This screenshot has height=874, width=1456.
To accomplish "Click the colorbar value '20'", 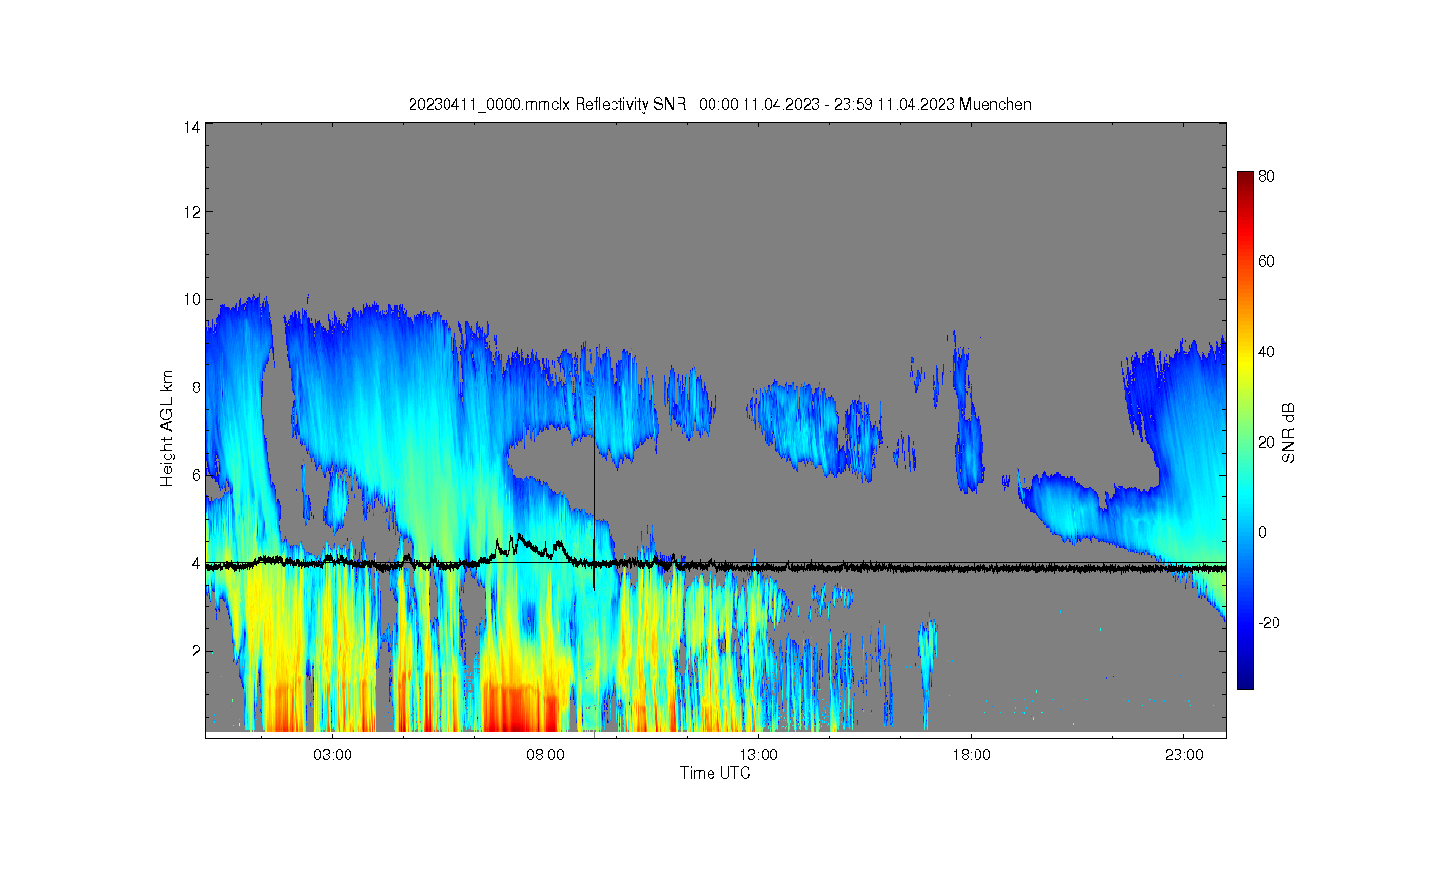I will (x=1266, y=442).
